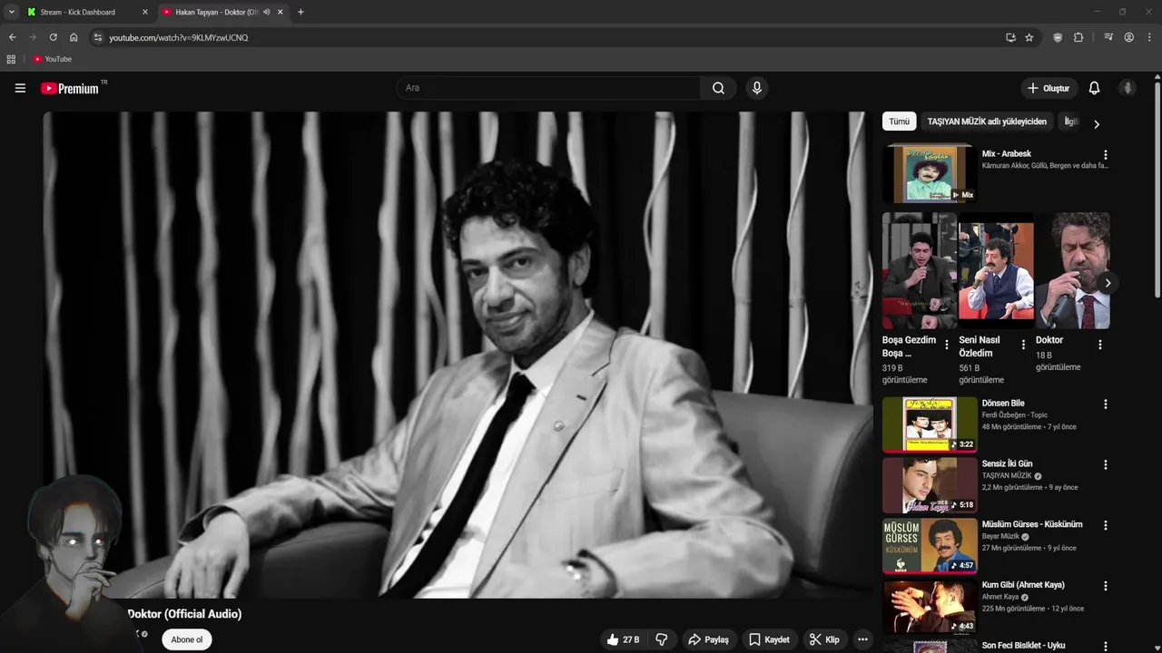Viewport: 1162px width, 653px height.
Task: Open options for Mix - Arabesk
Action: (1105, 155)
